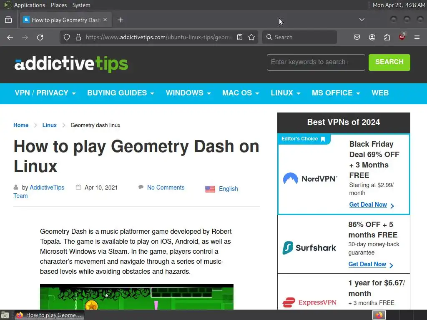The width and height of the screenshot is (427, 320).
Task: Expand the MS OFFICE nav menu
Action: (x=336, y=93)
